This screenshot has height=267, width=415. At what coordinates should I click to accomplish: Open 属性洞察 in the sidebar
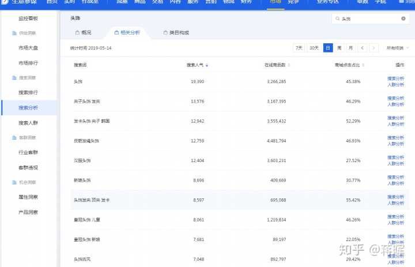(28, 197)
